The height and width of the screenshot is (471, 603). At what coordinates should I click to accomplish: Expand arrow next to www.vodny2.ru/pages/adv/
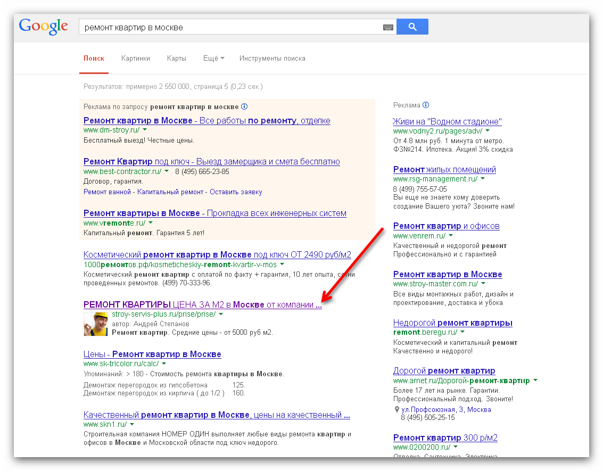point(488,131)
